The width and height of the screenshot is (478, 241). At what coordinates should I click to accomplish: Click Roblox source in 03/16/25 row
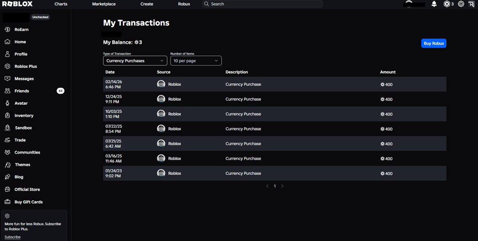pyautogui.click(x=174, y=158)
